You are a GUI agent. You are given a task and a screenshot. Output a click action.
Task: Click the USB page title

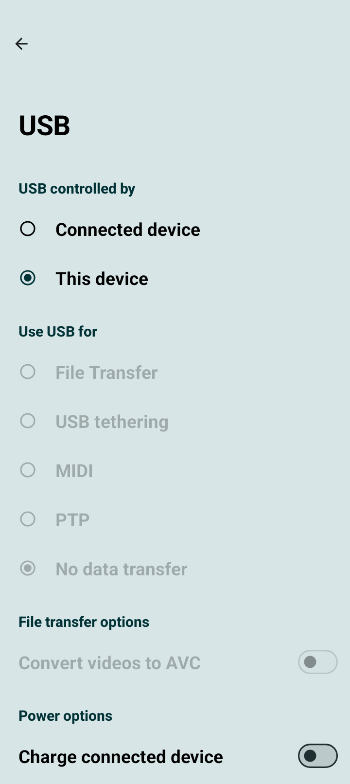coord(44,125)
